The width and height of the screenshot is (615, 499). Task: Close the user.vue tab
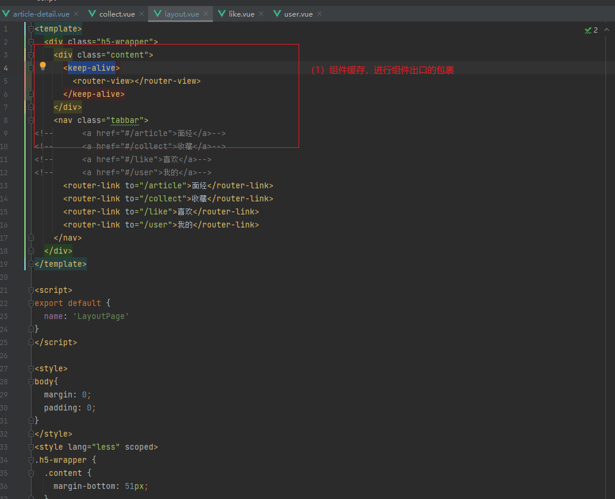(319, 14)
